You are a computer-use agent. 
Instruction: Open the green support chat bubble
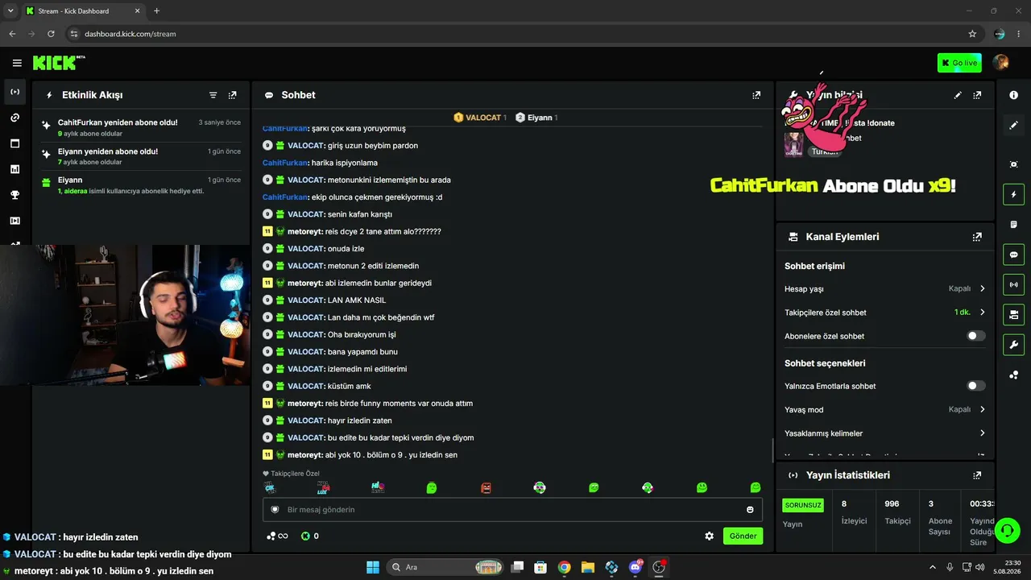(x=1008, y=530)
